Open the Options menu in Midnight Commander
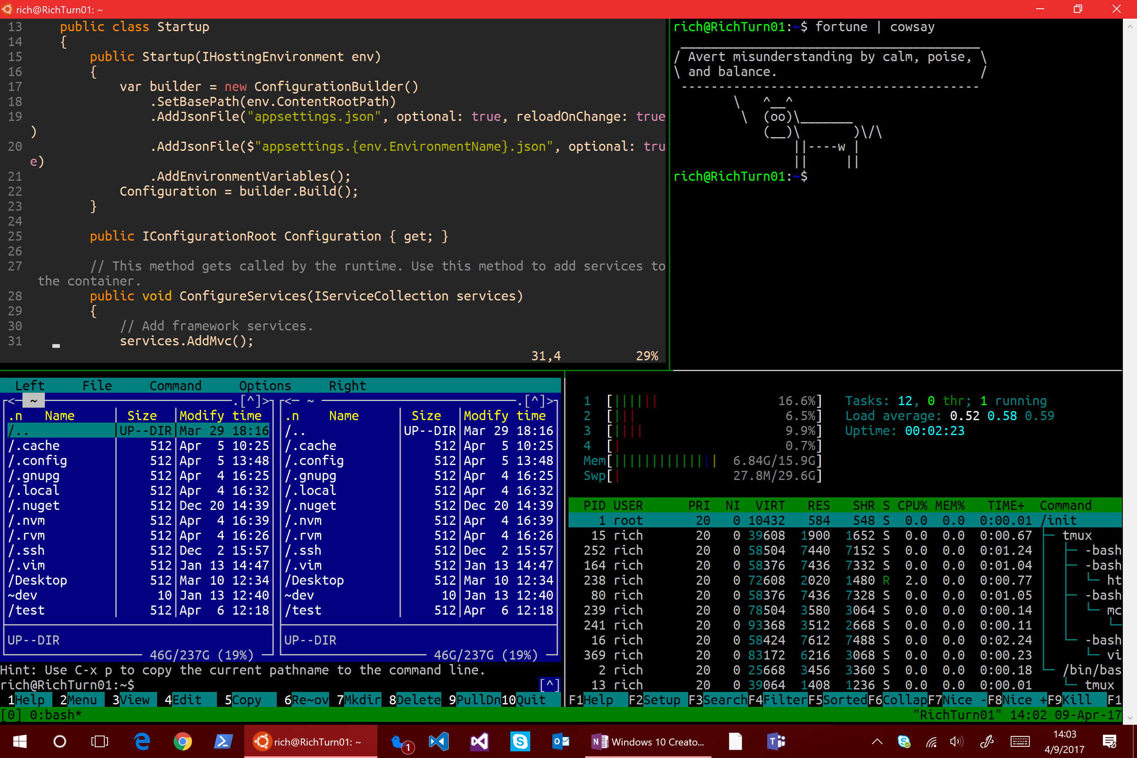Viewport: 1137px width, 758px height. [266, 385]
